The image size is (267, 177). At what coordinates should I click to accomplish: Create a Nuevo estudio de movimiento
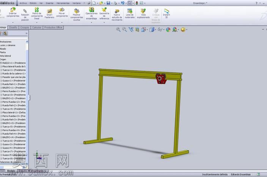[x=117, y=15]
